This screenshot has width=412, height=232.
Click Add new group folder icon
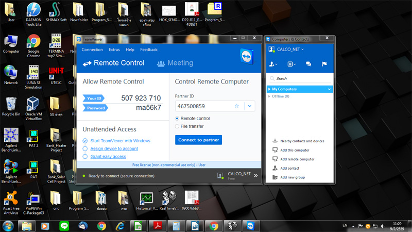click(275, 177)
